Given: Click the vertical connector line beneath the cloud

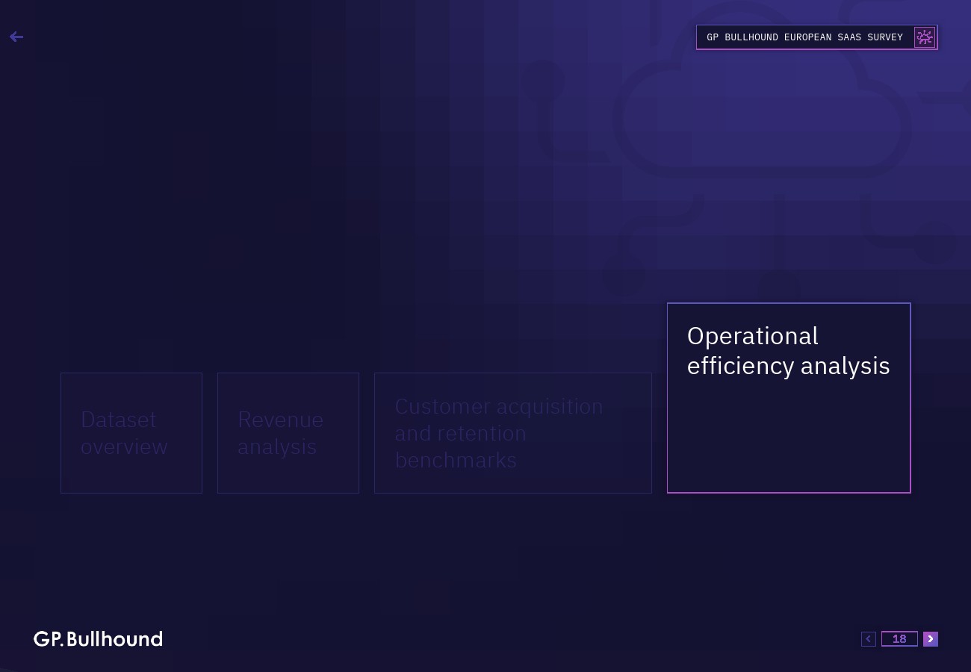Looking at the screenshot, I should pos(779,231).
